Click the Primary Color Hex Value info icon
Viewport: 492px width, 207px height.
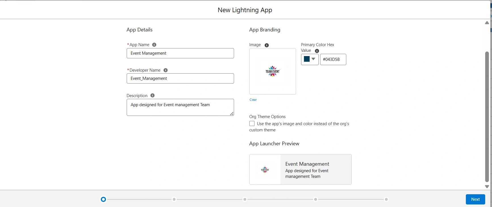coord(317,51)
